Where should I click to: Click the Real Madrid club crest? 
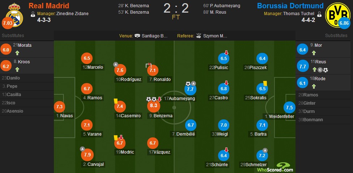click(x=14, y=15)
